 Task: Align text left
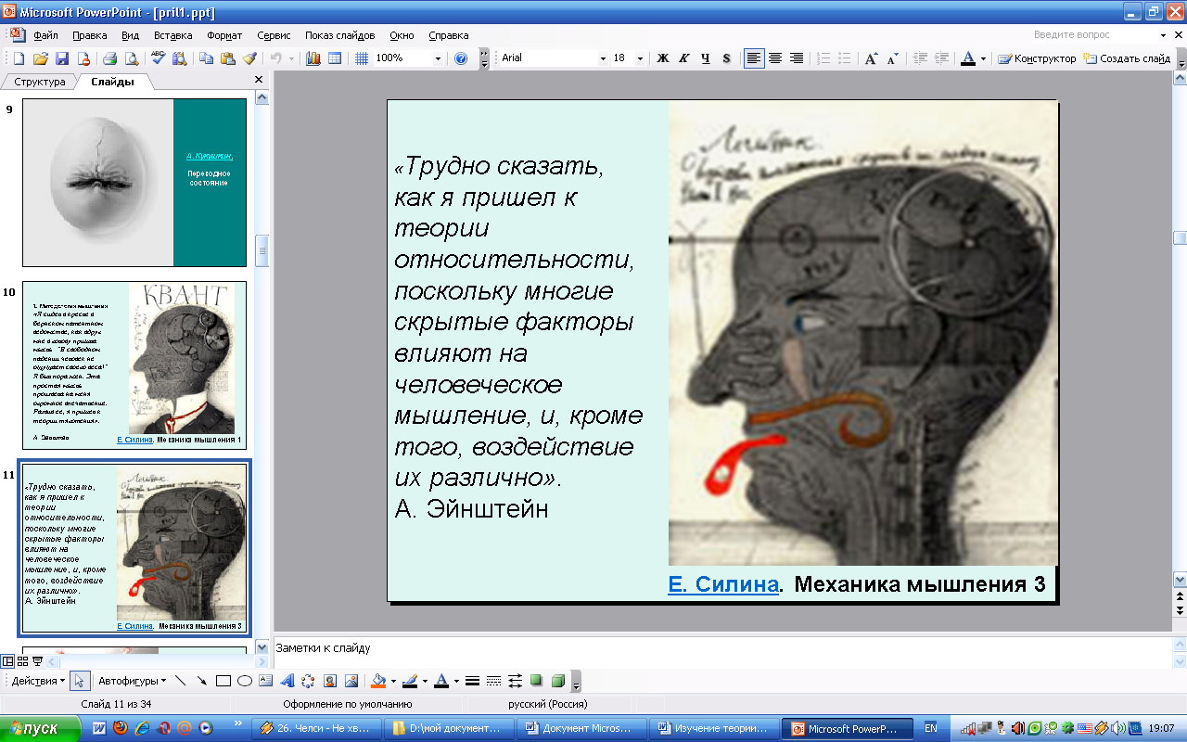point(754,58)
